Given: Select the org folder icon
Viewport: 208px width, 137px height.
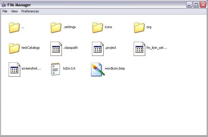Looking at the screenshot, I should click(139, 28).
